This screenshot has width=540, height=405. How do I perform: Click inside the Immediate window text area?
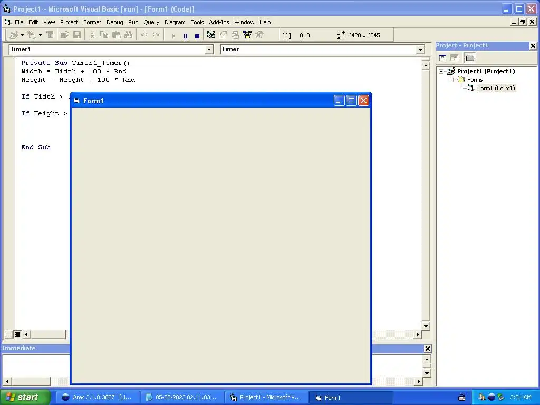[36, 366]
